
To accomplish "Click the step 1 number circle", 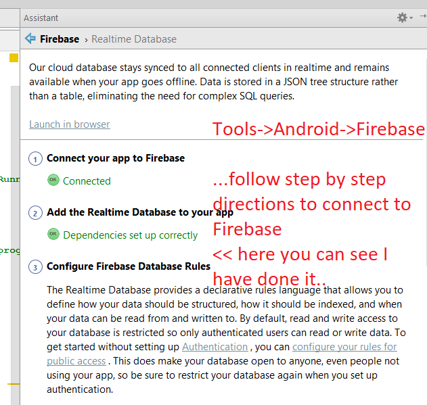I will pyautogui.click(x=35, y=159).
